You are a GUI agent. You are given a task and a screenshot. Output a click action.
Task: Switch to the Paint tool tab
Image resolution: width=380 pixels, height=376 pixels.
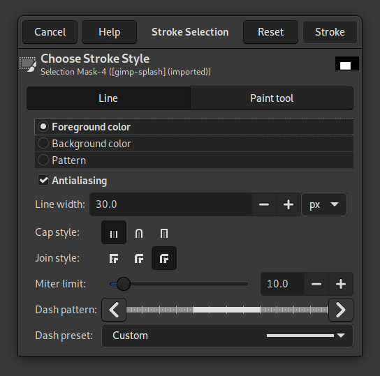(x=272, y=98)
